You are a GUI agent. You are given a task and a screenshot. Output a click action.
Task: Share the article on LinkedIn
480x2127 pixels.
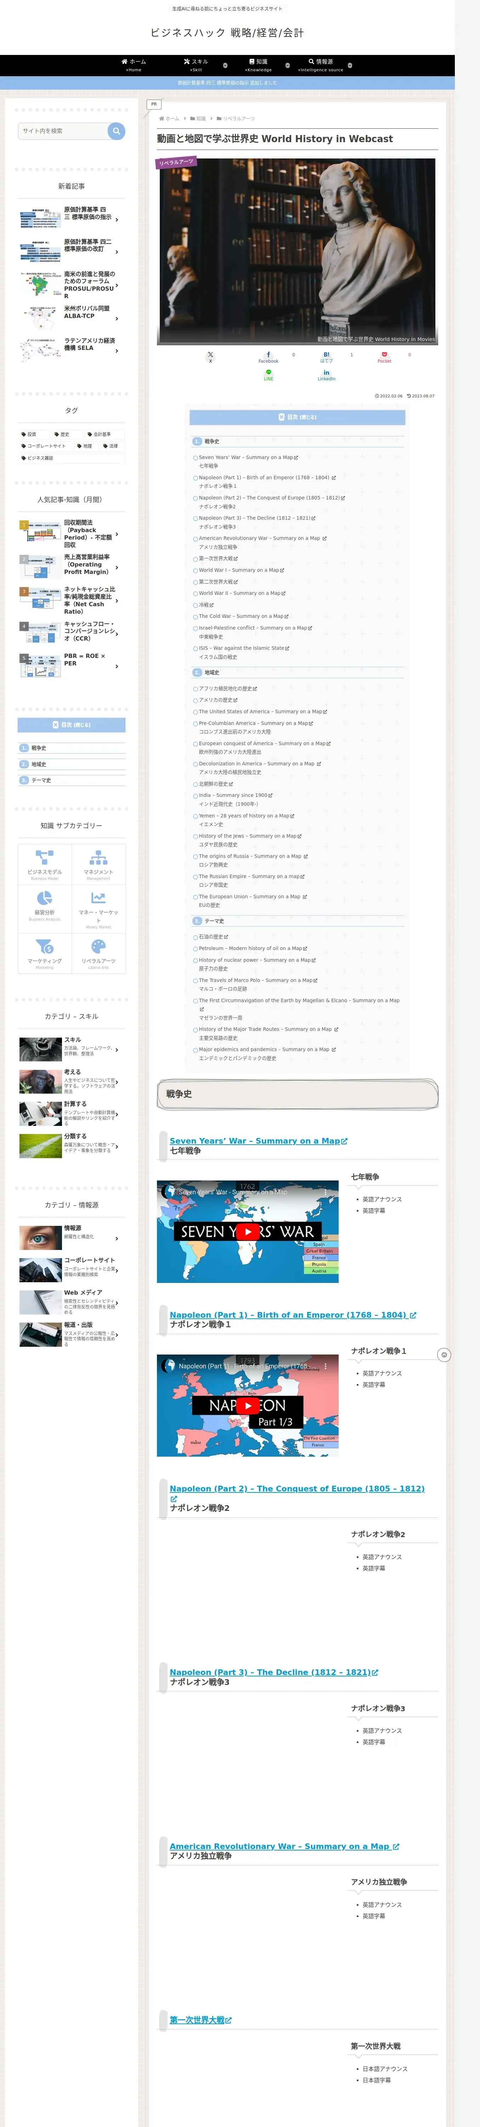(x=327, y=375)
